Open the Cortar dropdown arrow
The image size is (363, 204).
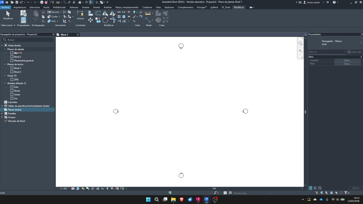pyautogui.click(x=60, y=17)
